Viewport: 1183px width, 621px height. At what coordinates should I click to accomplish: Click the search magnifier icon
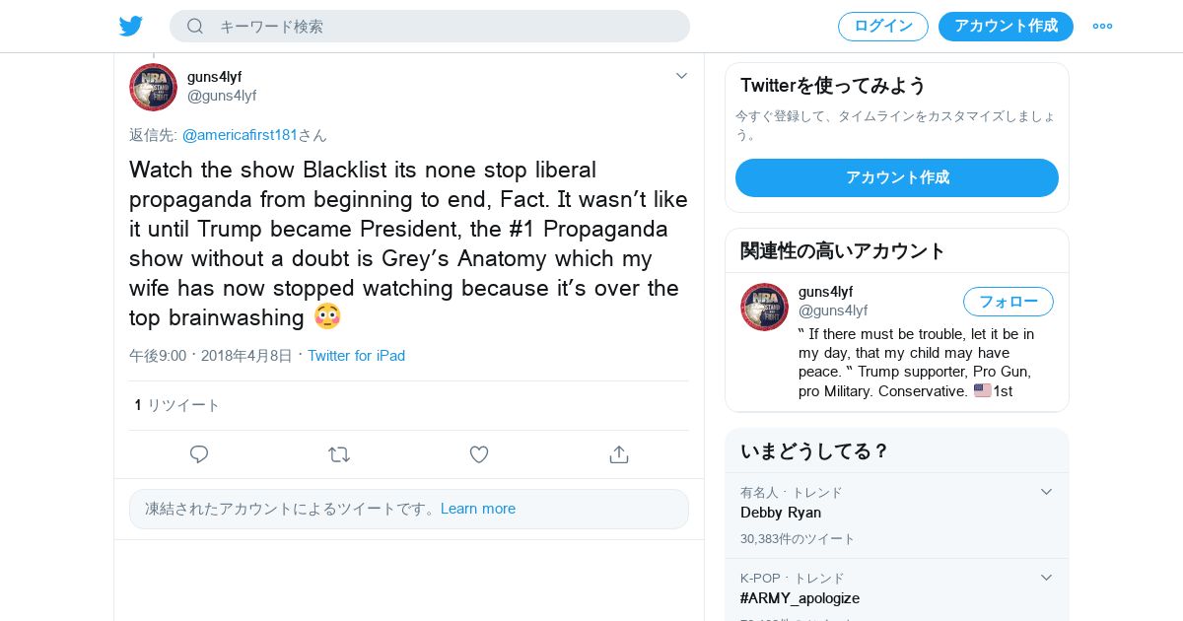pos(195,26)
